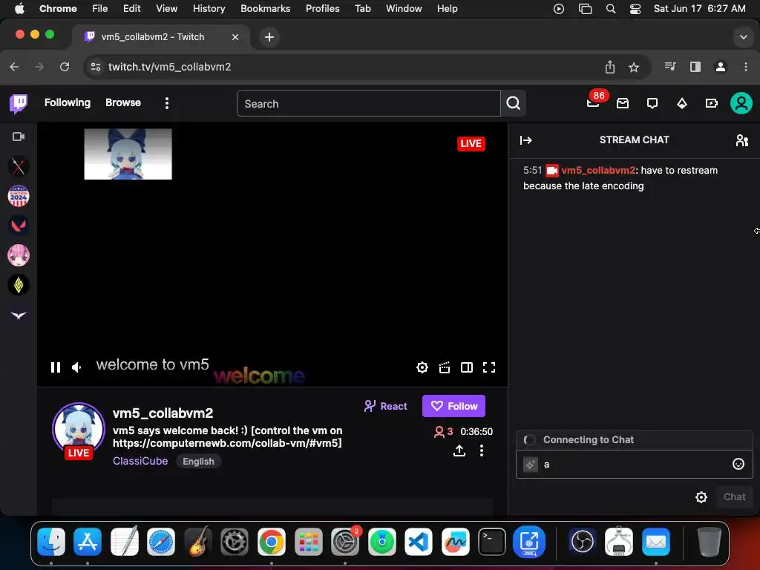Screen dimensions: 760x570
Task: Reload the page
Action: (65, 67)
